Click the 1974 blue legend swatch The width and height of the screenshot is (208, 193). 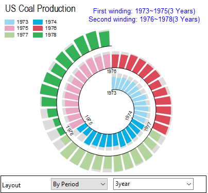click(38, 22)
